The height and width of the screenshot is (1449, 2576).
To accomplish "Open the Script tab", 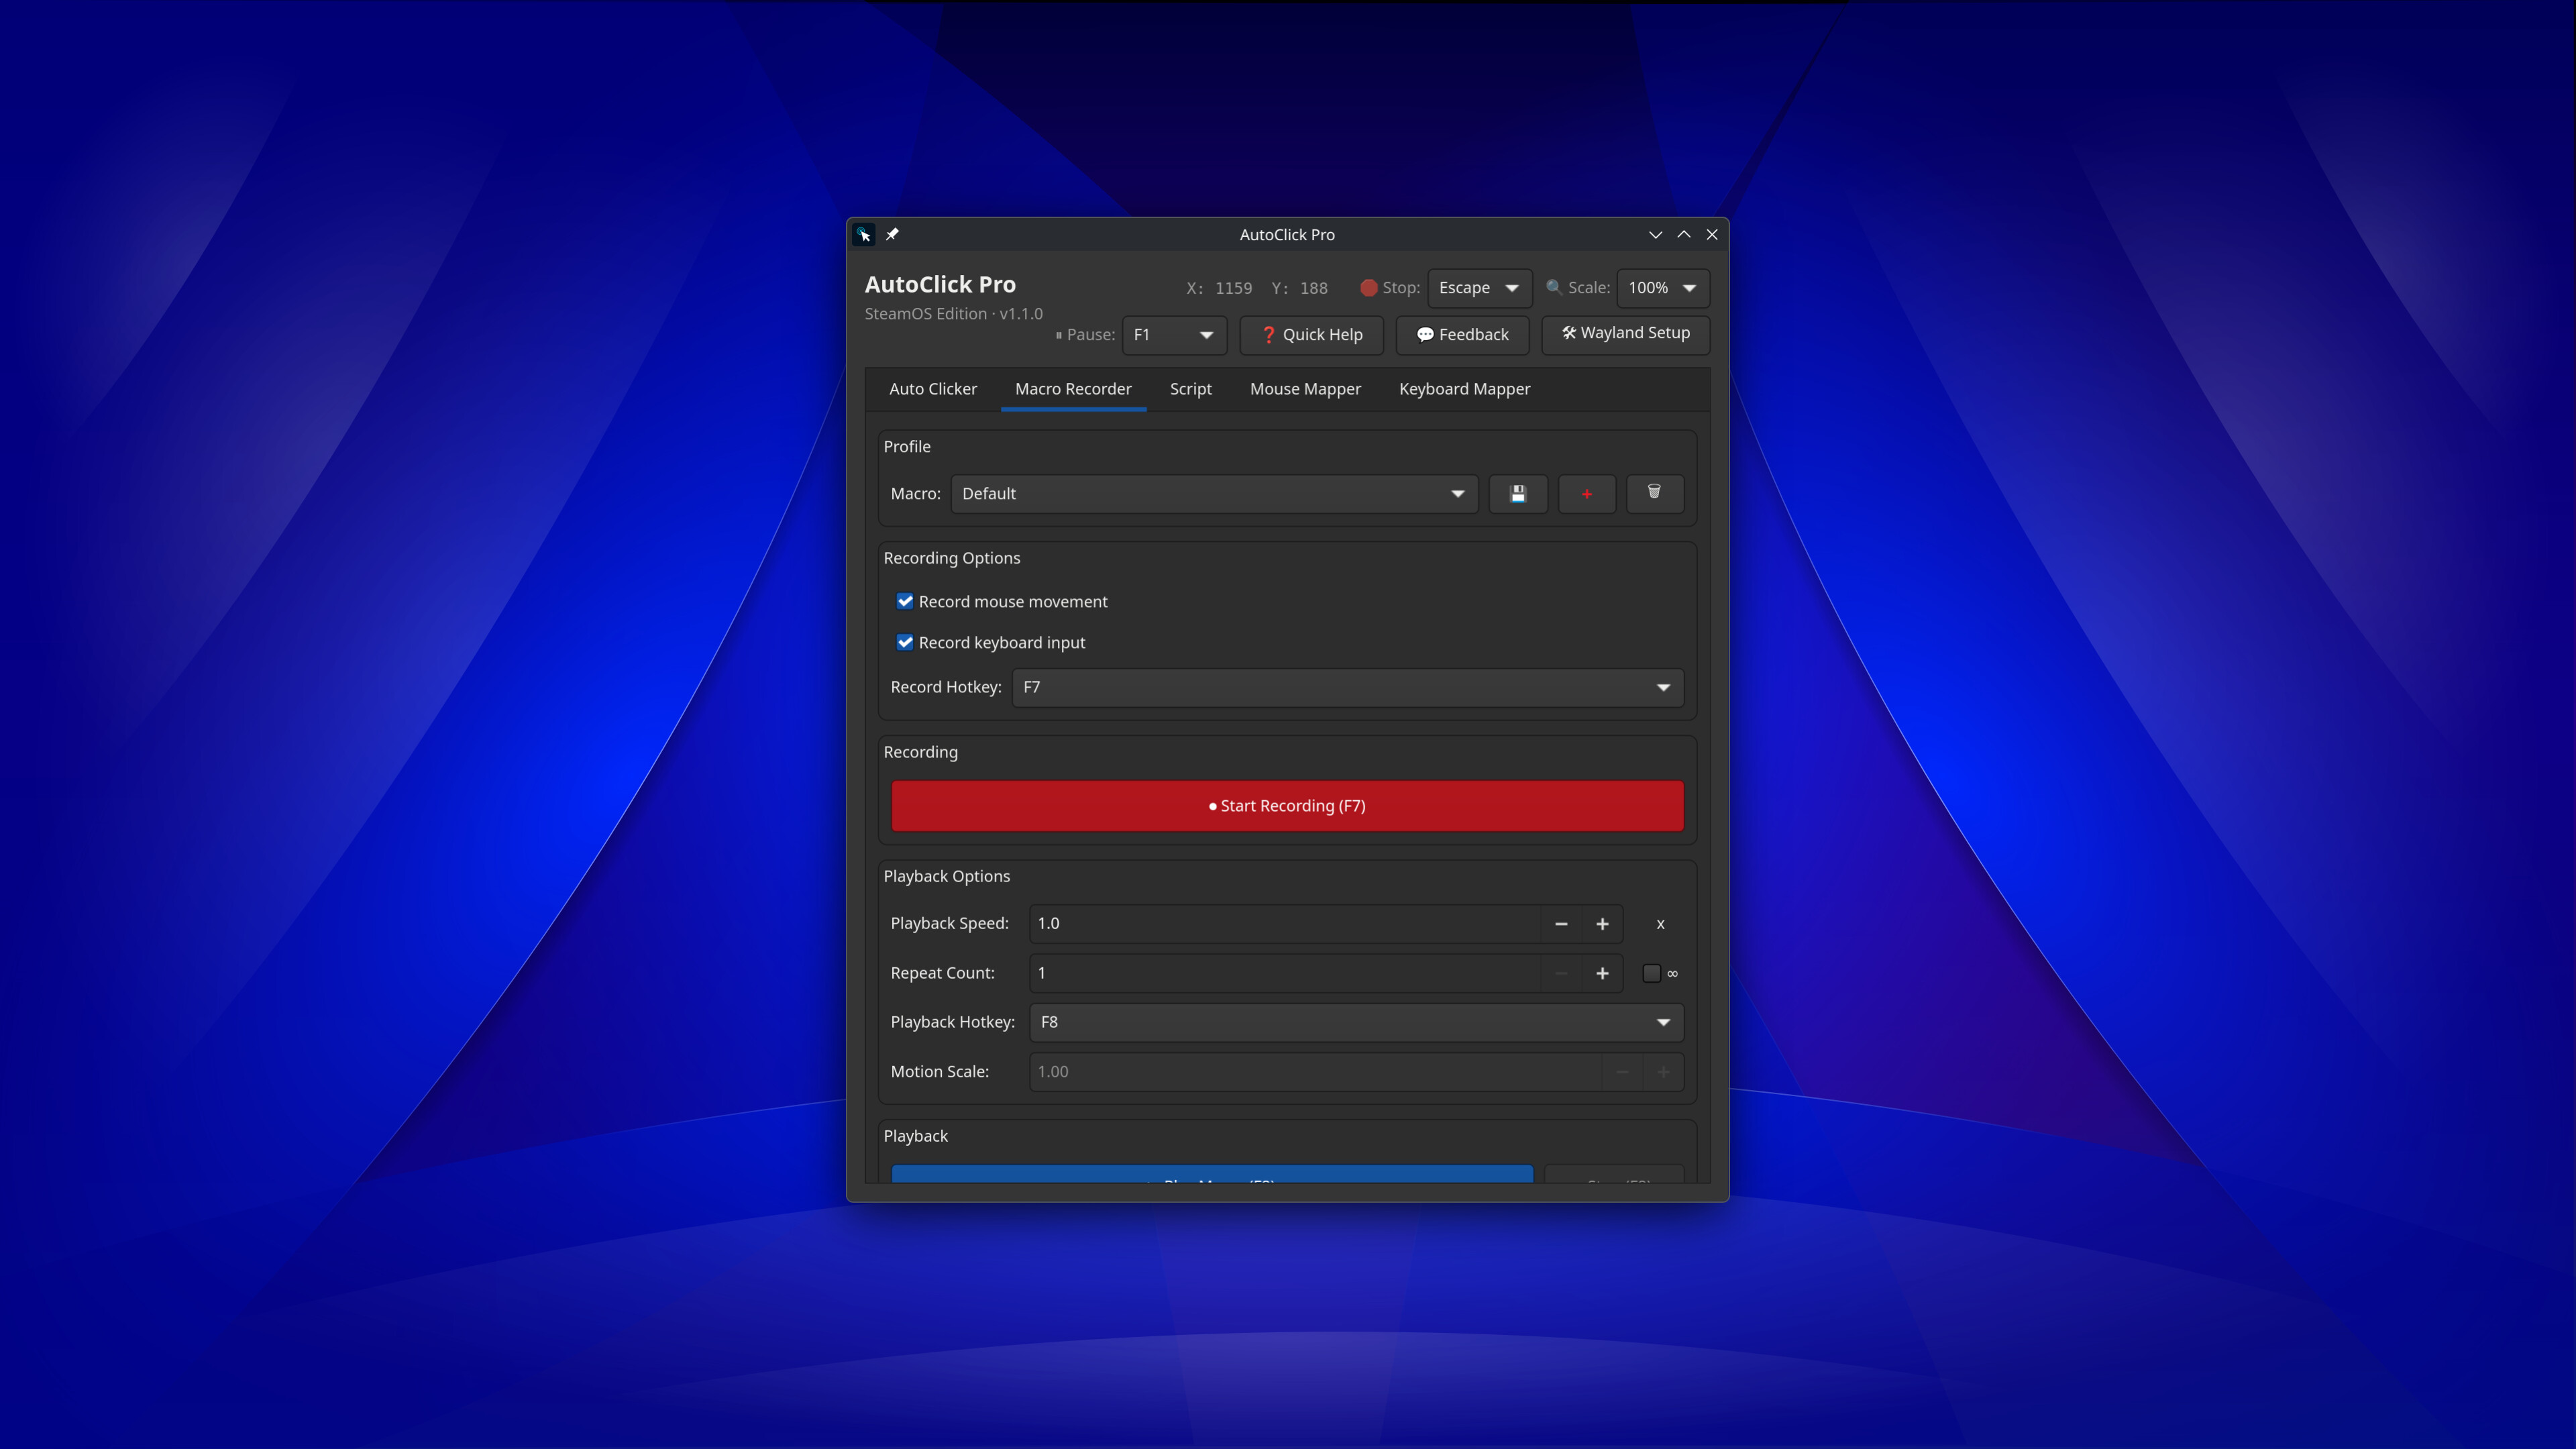I will [1190, 389].
